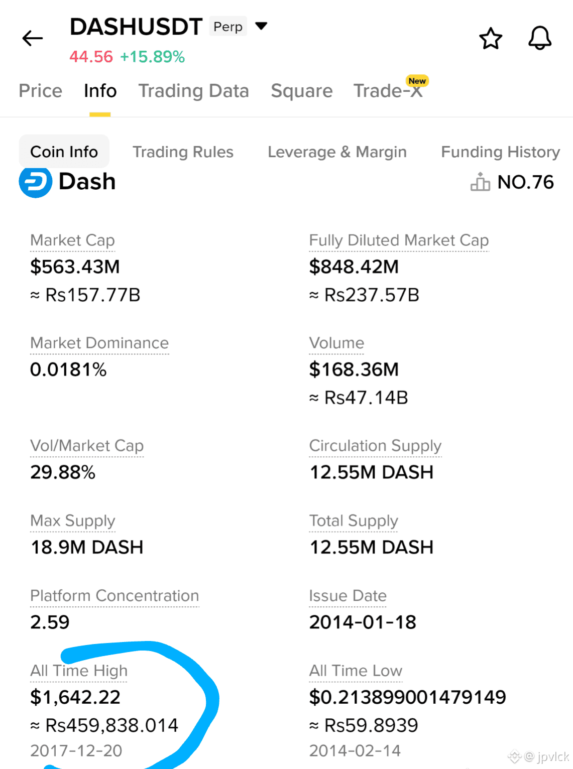
Task: View the Funding History sub-tab
Action: [500, 152]
